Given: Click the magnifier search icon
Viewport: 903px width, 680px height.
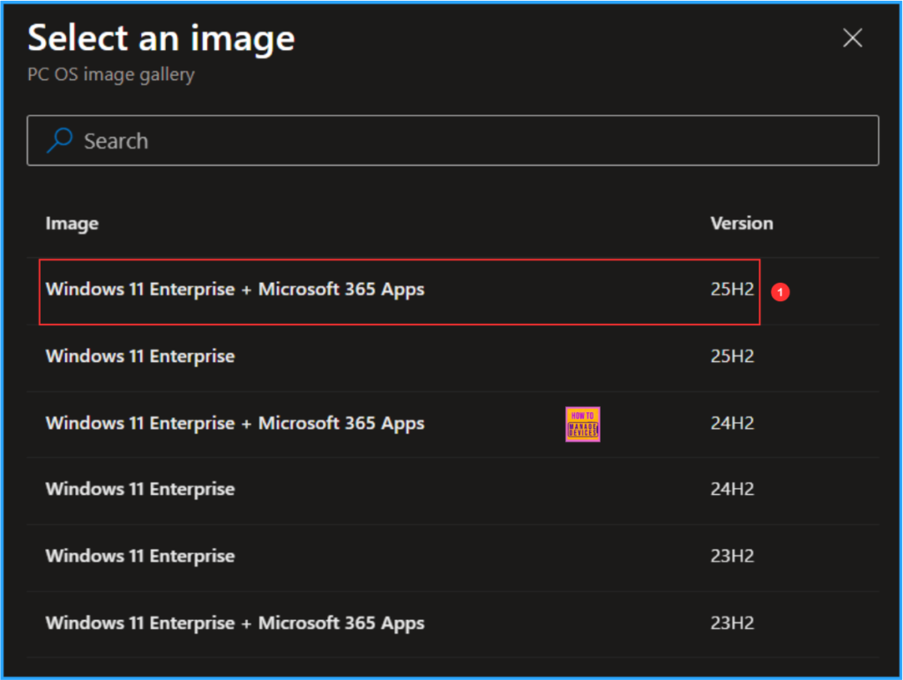Looking at the screenshot, I should pyautogui.click(x=59, y=141).
